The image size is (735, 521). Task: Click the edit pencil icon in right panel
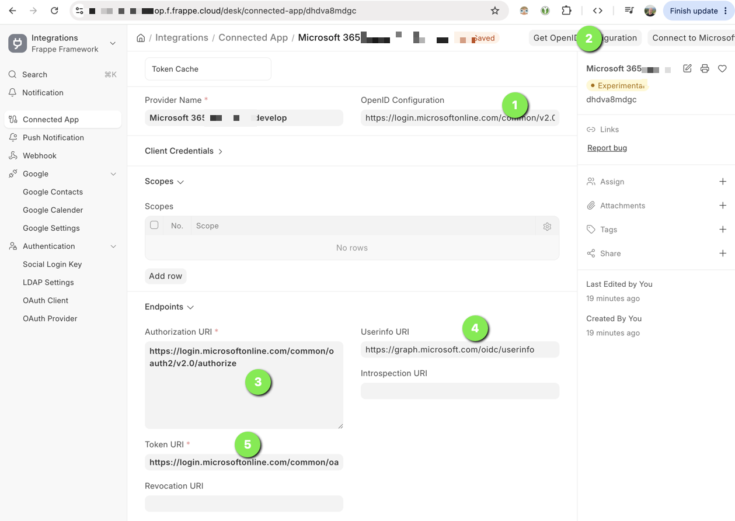coord(687,68)
